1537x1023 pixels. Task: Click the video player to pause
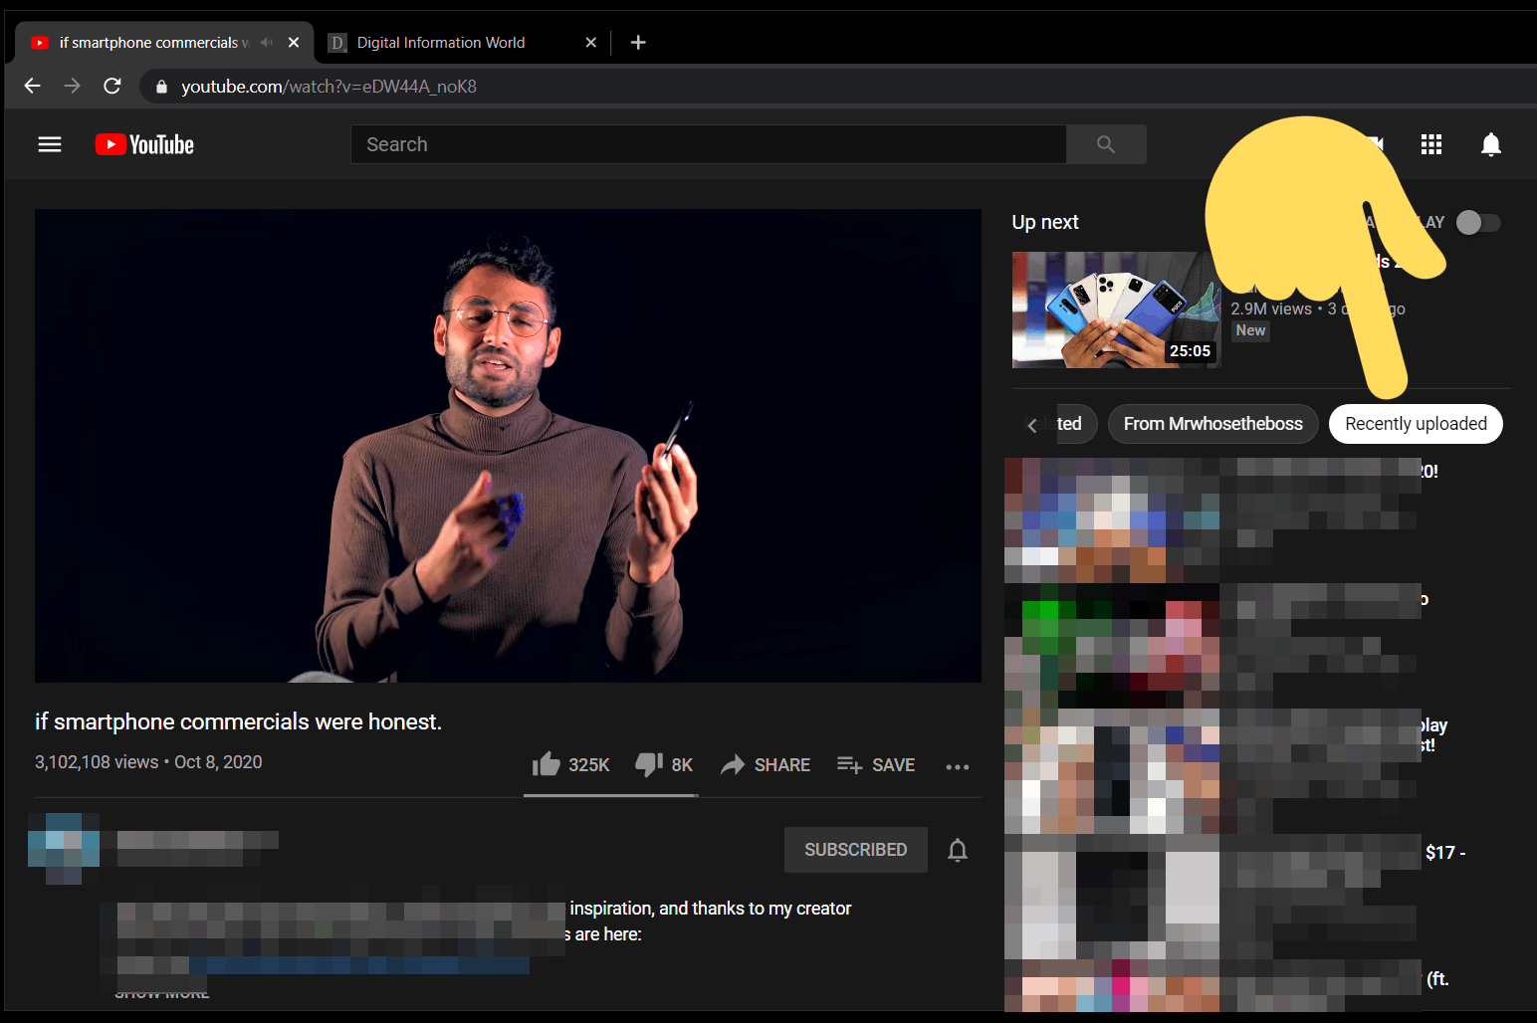coord(508,446)
